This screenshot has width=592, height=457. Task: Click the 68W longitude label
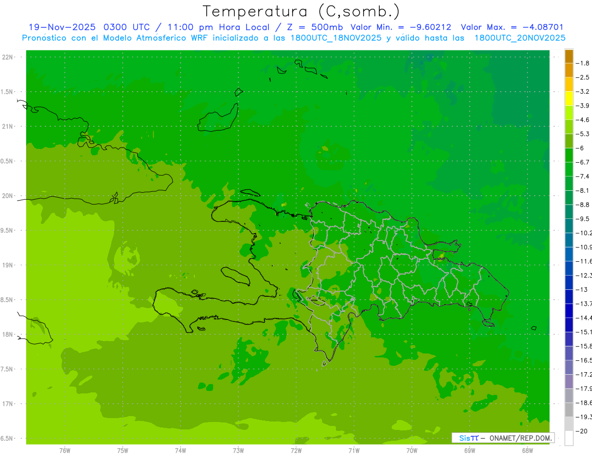(x=527, y=451)
